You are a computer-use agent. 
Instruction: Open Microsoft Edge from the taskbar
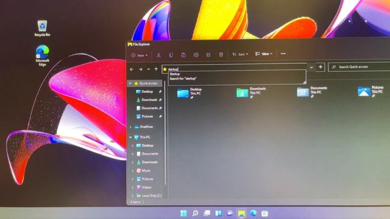click(253, 213)
